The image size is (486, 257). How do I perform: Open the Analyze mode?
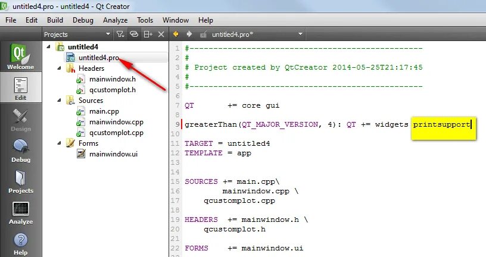click(x=21, y=212)
